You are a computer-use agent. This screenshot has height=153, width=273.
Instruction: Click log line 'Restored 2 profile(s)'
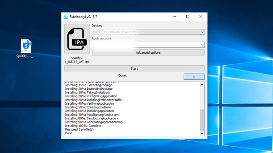point(79,130)
